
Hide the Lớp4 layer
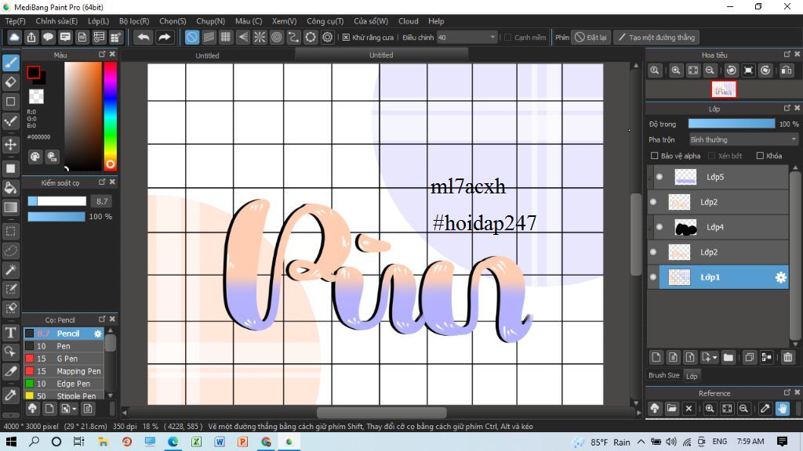click(x=659, y=227)
